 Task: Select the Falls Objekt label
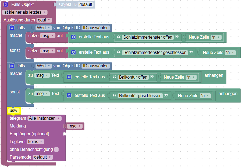pos(23,5)
